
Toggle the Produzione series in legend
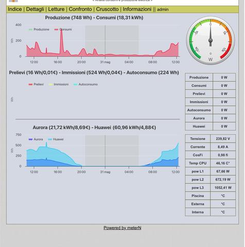point(39,29)
